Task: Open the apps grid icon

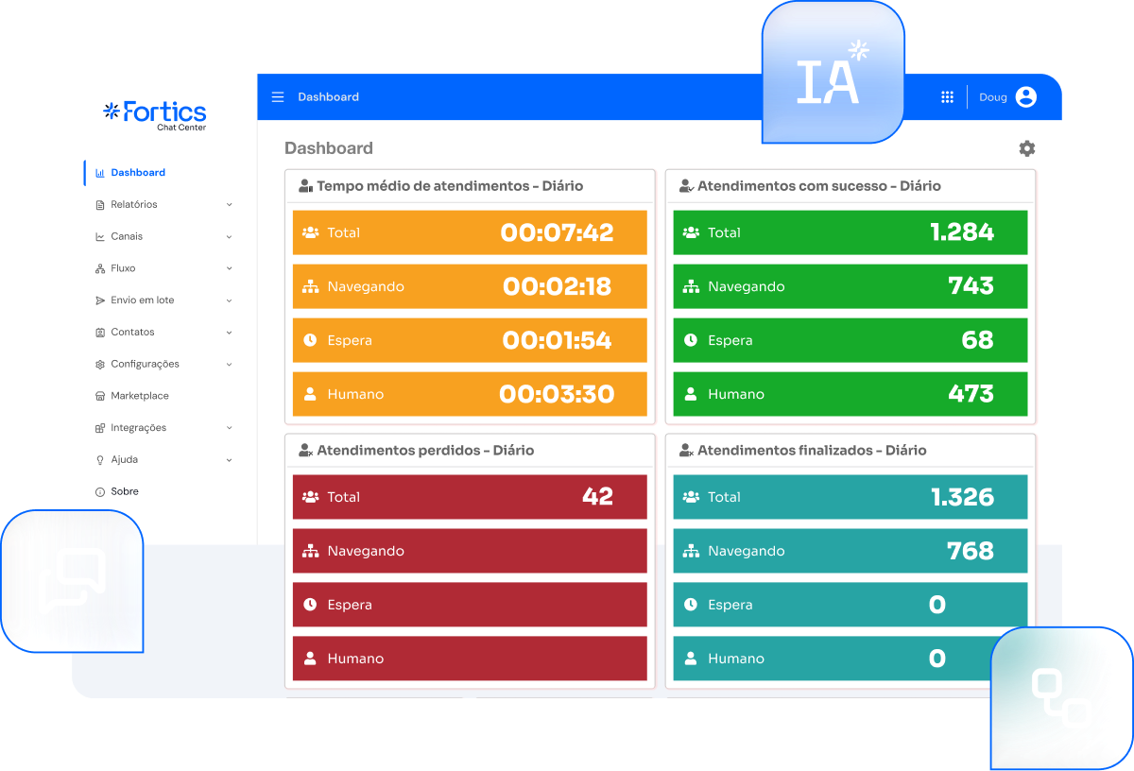Action: [947, 97]
